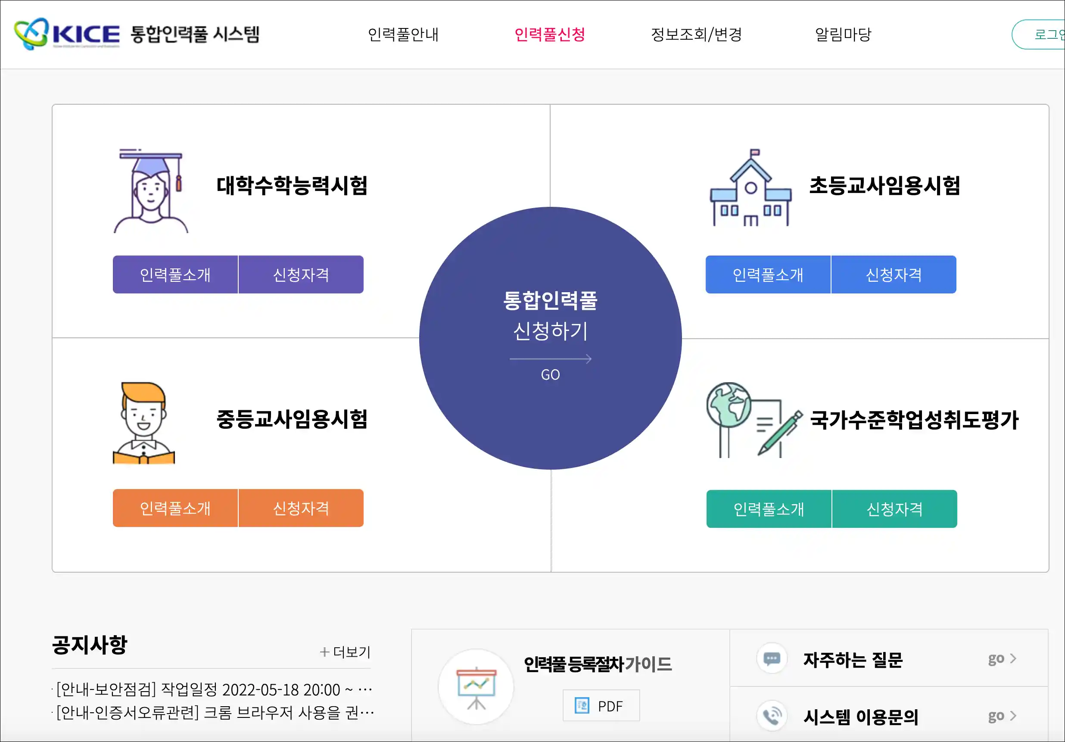Click the phone icon beside 시스템 이용문의
Image resolution: width=1065 pixels, height=742 pixels.
tap(772, 716)
